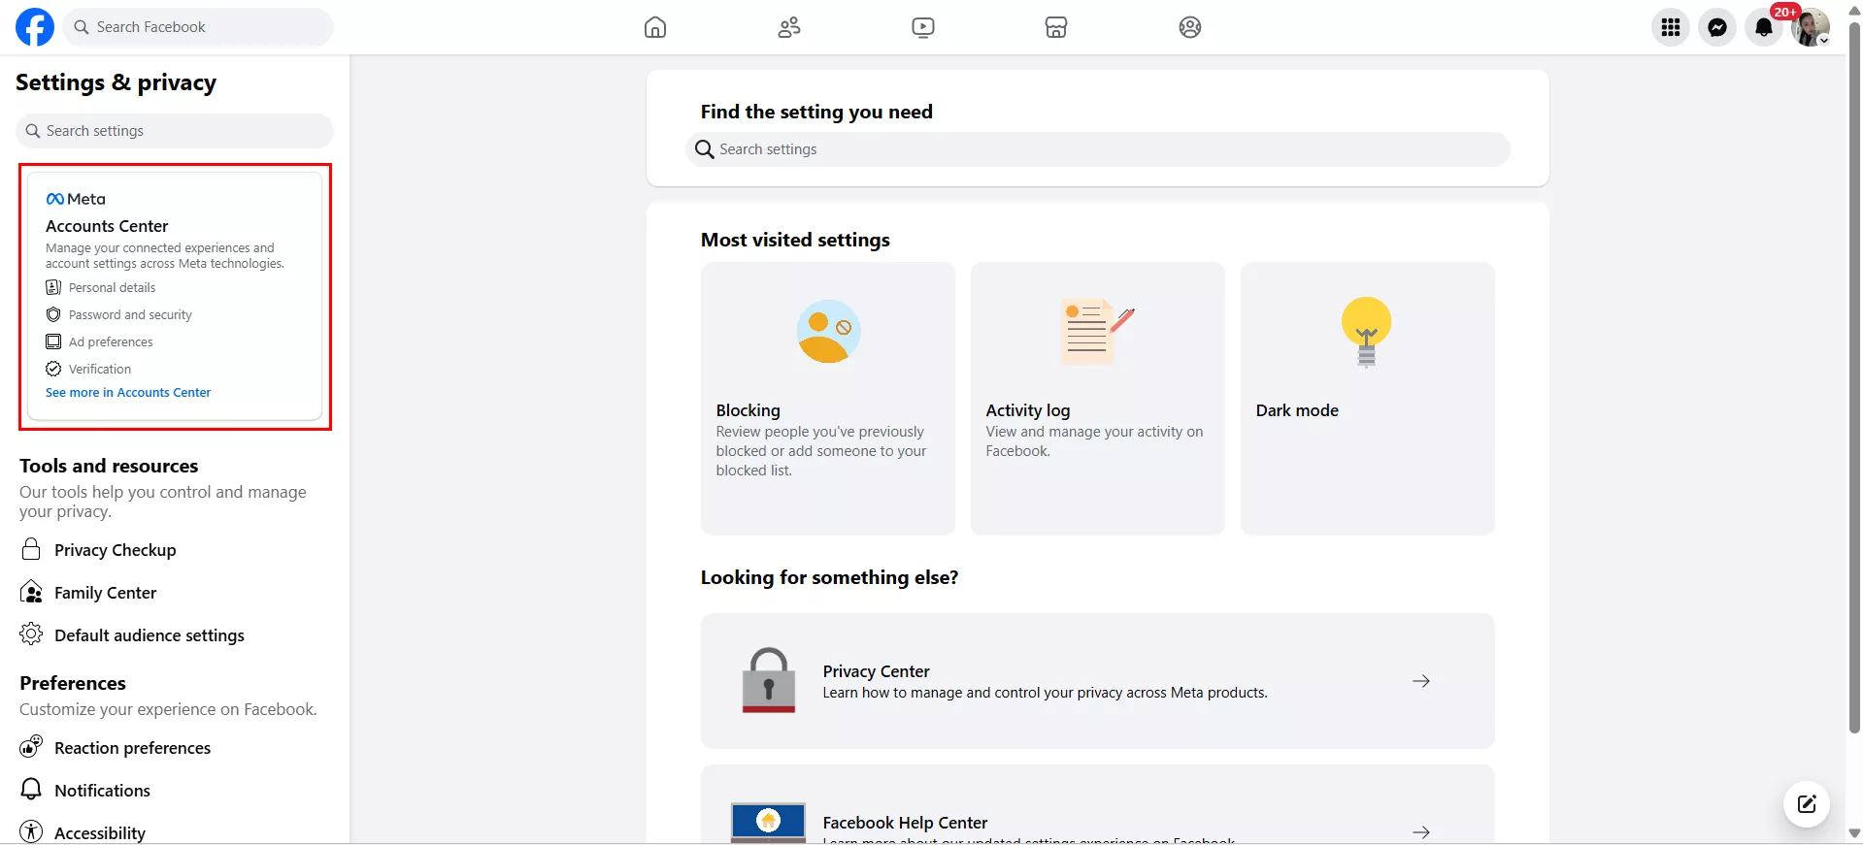Open the Dark mode settings card
The width and height of the screenshot is (1863, 845).
pos(1367,398)
